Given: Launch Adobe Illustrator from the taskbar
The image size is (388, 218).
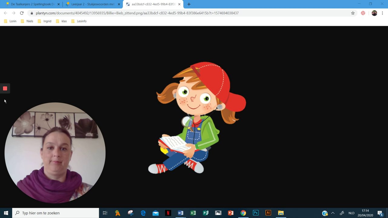Looking at the screenshot, I should click(x=268, y=213).
